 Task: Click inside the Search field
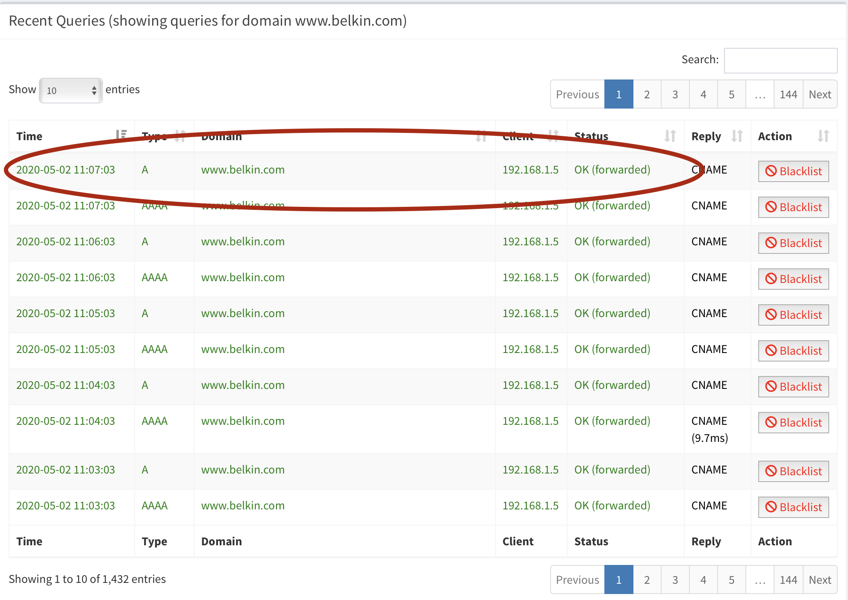pos(780,60)
